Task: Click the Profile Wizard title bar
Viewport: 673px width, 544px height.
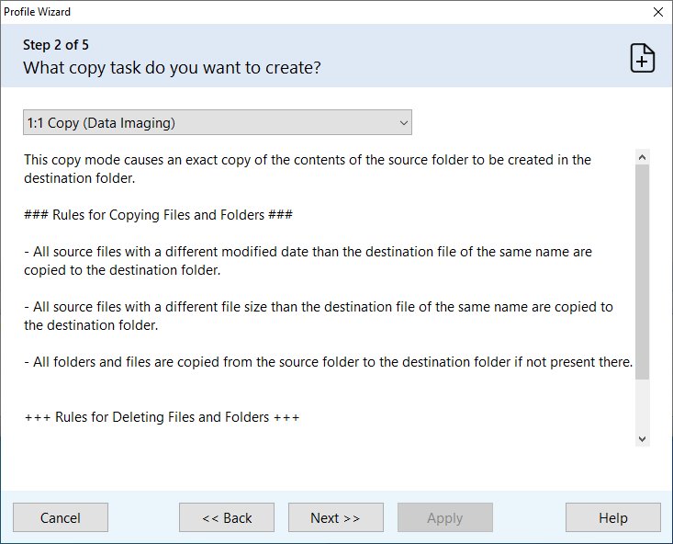Action: (x=275, y=12)
